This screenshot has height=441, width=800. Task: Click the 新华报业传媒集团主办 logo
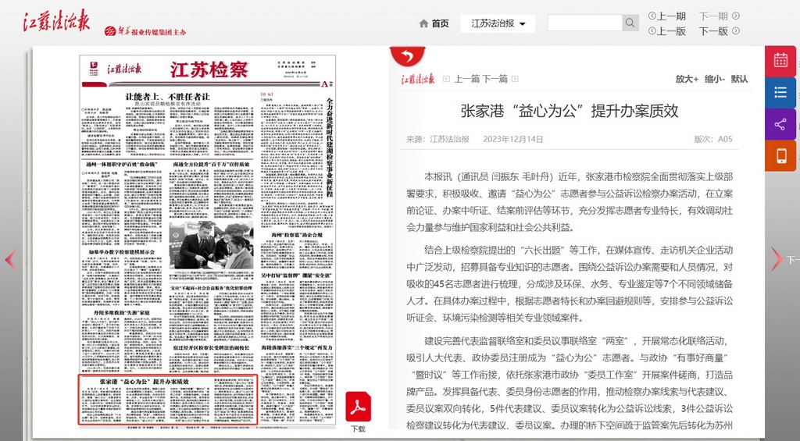[145, 31]
